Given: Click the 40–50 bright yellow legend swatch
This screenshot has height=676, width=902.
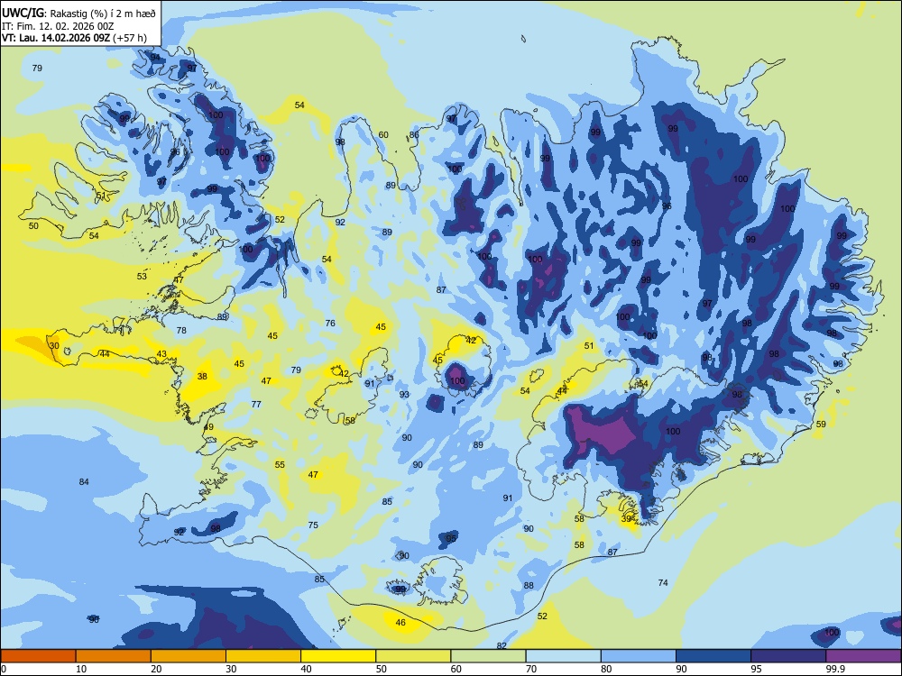Looking at the screenshot, I should click(x=338, y=656).
